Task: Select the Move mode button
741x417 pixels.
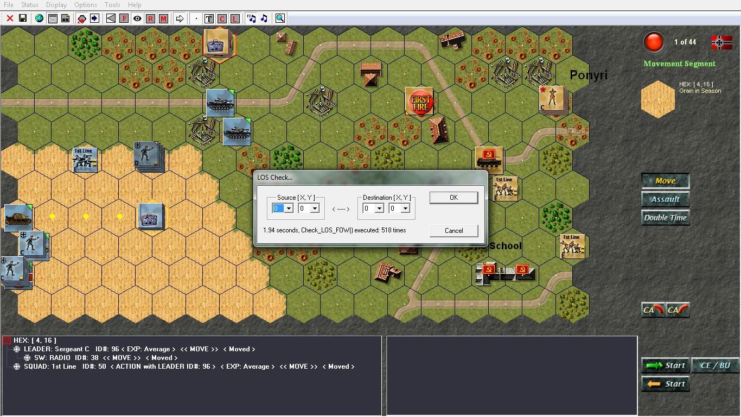Action: [x=665, y=181]
